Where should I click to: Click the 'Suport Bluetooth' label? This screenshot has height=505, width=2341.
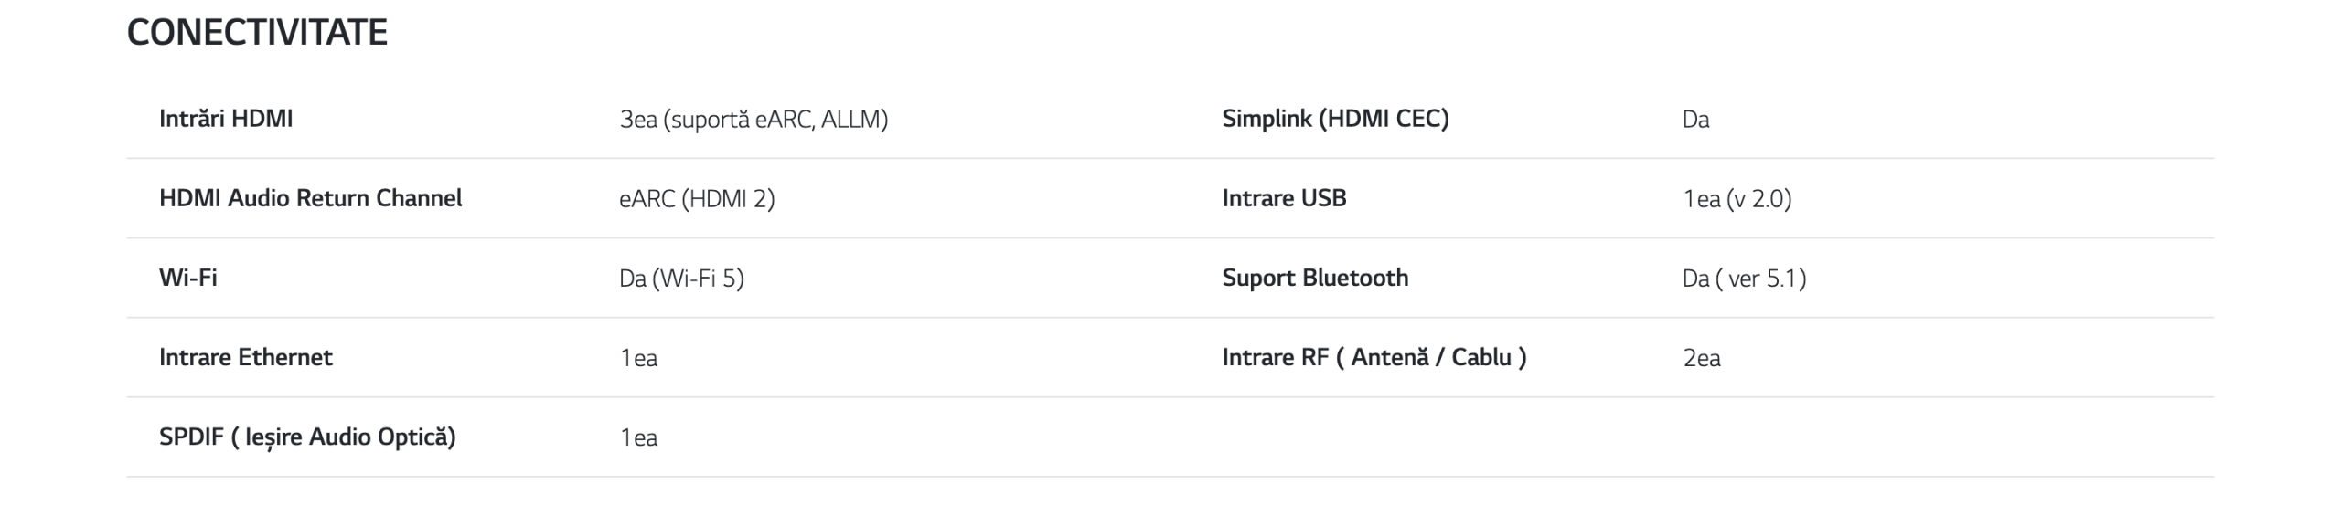(x=1315, y=278)
